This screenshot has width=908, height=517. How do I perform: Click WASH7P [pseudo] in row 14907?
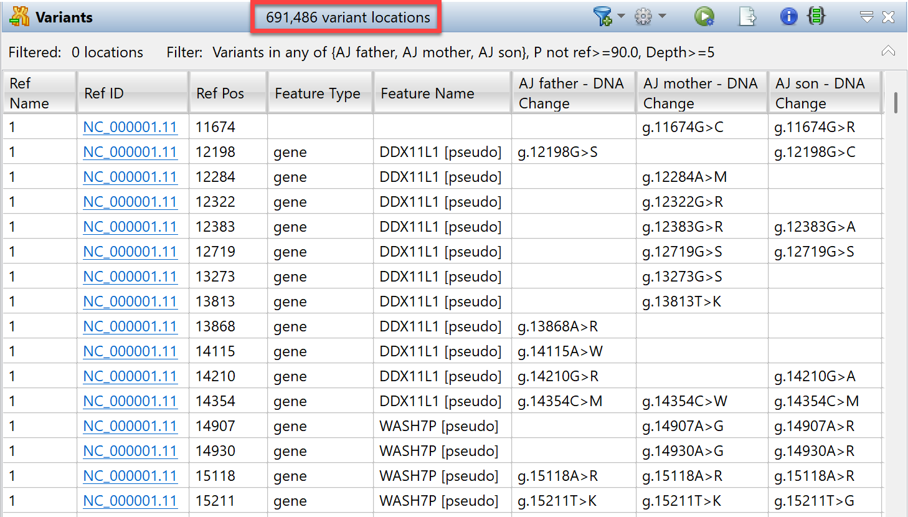[x=439, y=426]
